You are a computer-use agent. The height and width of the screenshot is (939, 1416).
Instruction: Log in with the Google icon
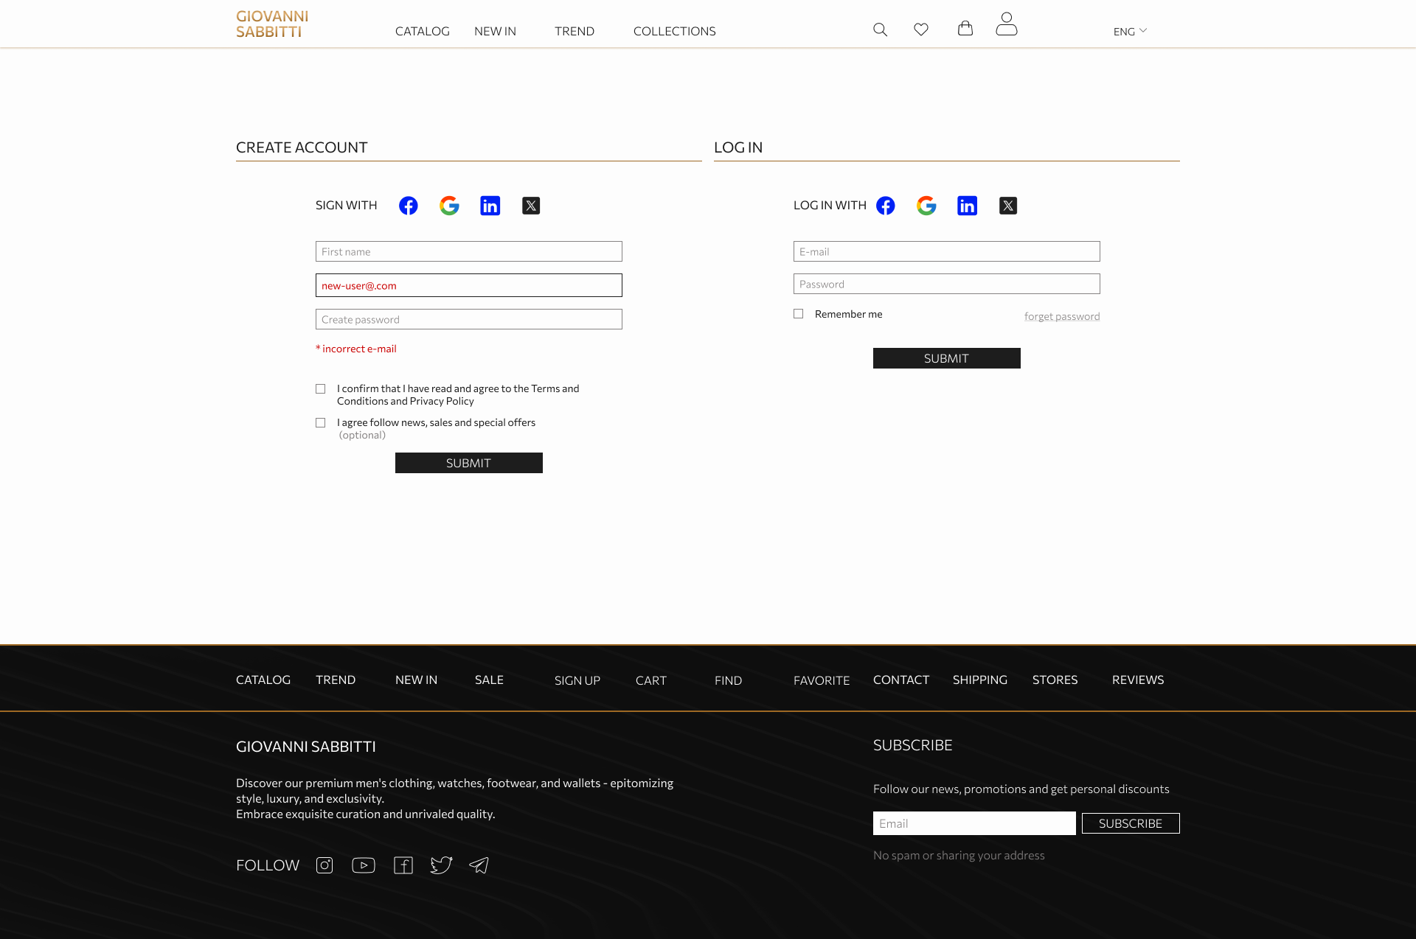(x=926, y=206)
